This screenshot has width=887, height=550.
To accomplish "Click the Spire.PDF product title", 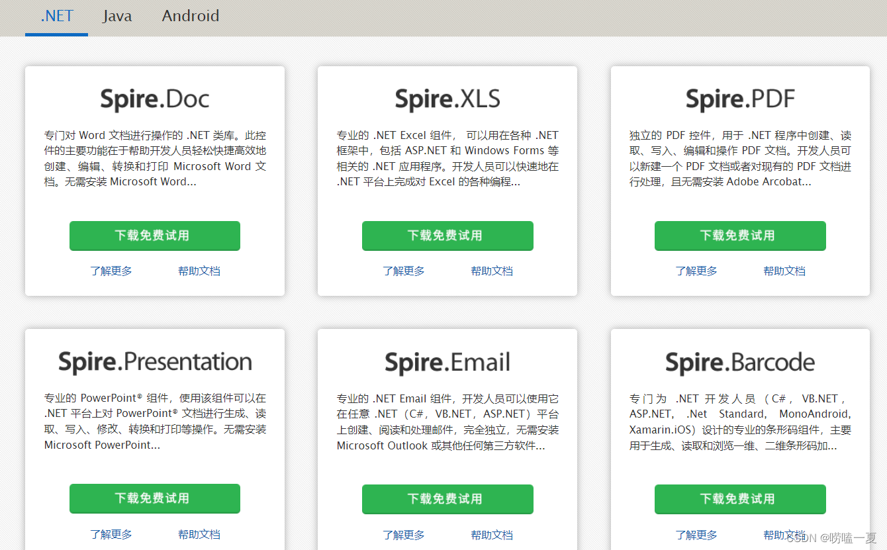I will coord(740,99).
